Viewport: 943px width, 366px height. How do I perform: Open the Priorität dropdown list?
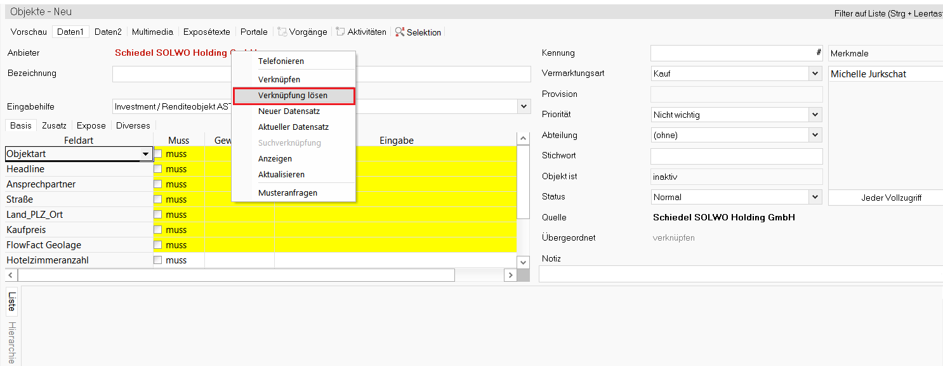pos(815,115)
